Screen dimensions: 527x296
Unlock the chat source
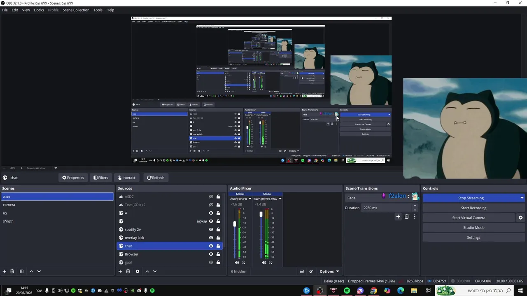tap(218, 246)
